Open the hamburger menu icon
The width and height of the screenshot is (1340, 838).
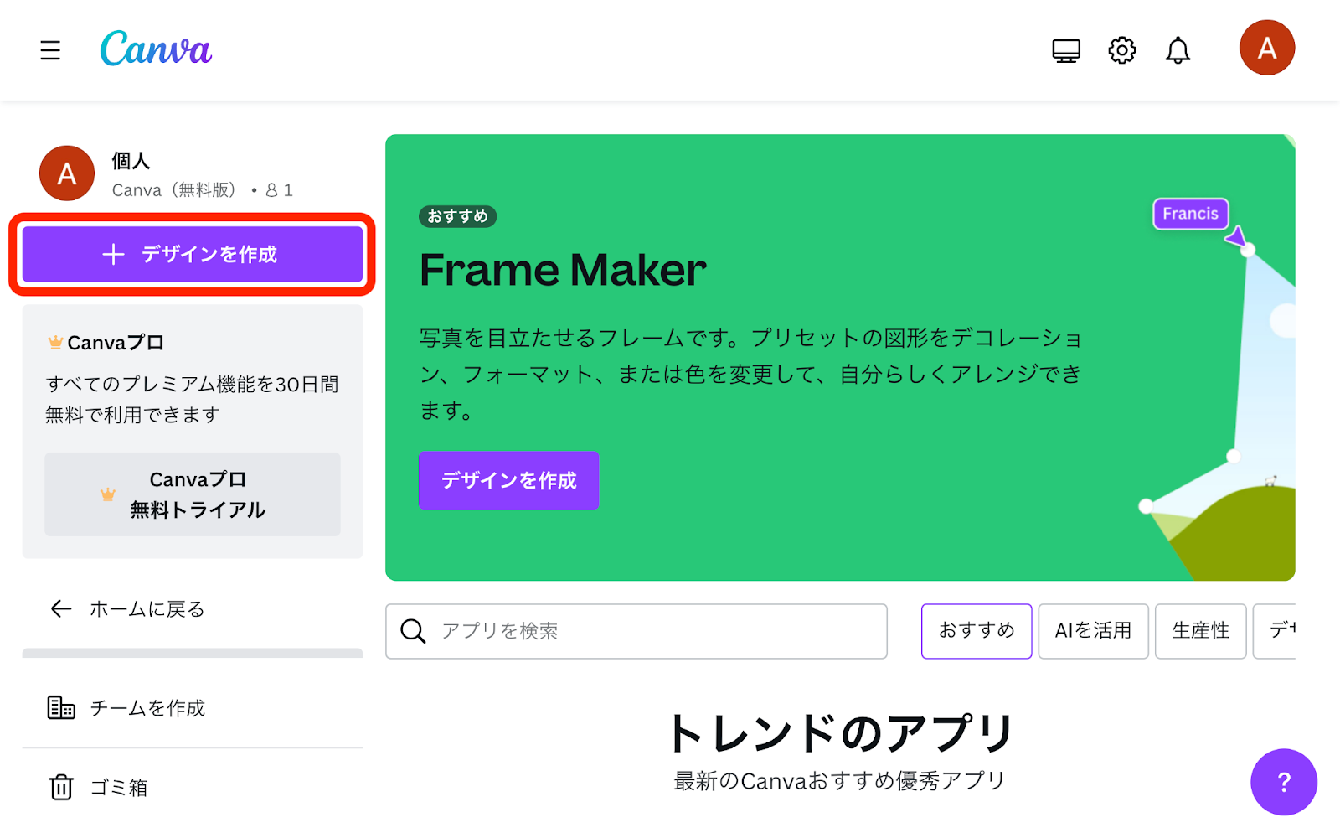50,50
